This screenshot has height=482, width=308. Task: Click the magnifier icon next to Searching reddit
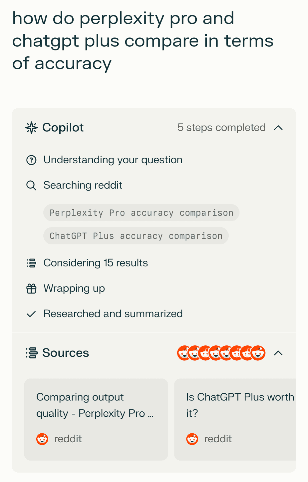point(31,186)
